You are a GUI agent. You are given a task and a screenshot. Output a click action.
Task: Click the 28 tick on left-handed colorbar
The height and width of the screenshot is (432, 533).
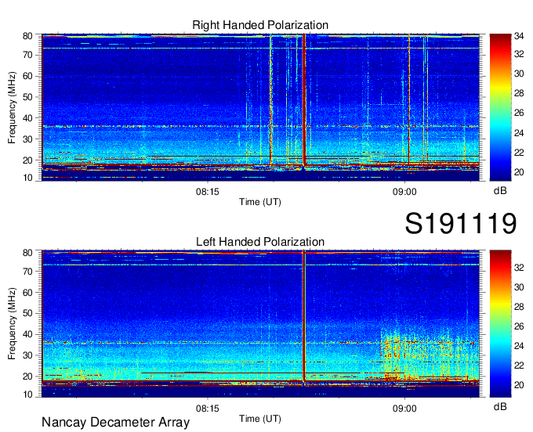click(519, 307)
